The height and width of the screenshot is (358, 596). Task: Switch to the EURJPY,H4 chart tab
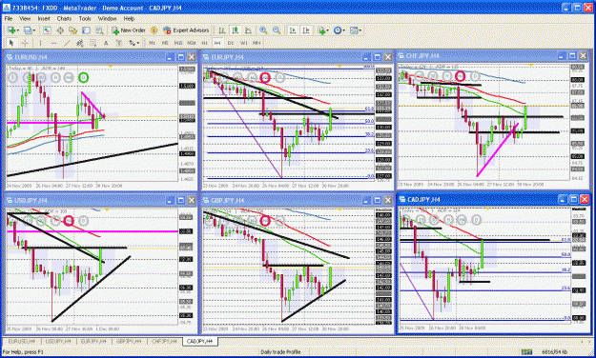coord(93,341)
